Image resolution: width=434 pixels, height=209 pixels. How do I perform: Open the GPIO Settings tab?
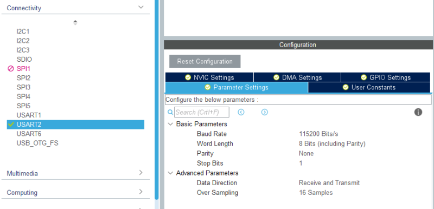386,77
